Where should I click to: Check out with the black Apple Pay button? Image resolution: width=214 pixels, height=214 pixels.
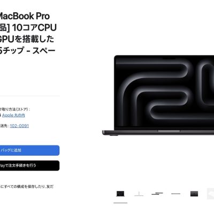tap(29, 166)
